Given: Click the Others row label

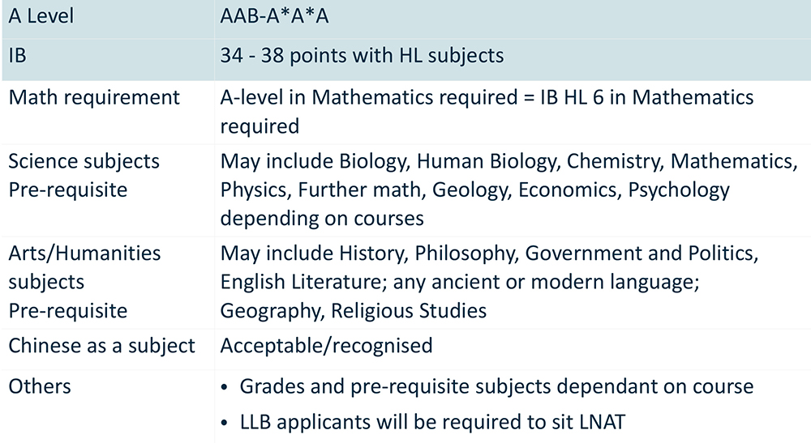Looking at the screenshot, I should point(40,386).
